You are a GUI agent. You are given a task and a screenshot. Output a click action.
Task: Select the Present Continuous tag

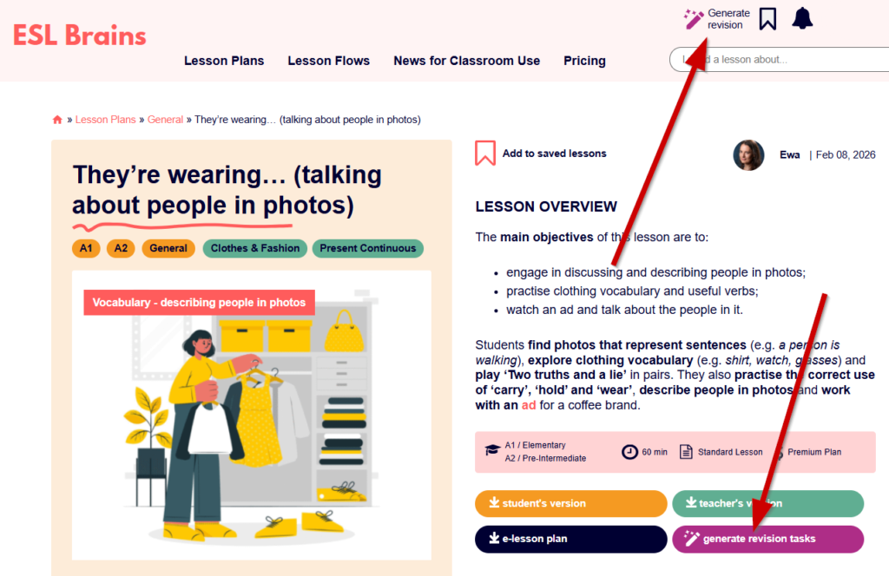point(368,248)
